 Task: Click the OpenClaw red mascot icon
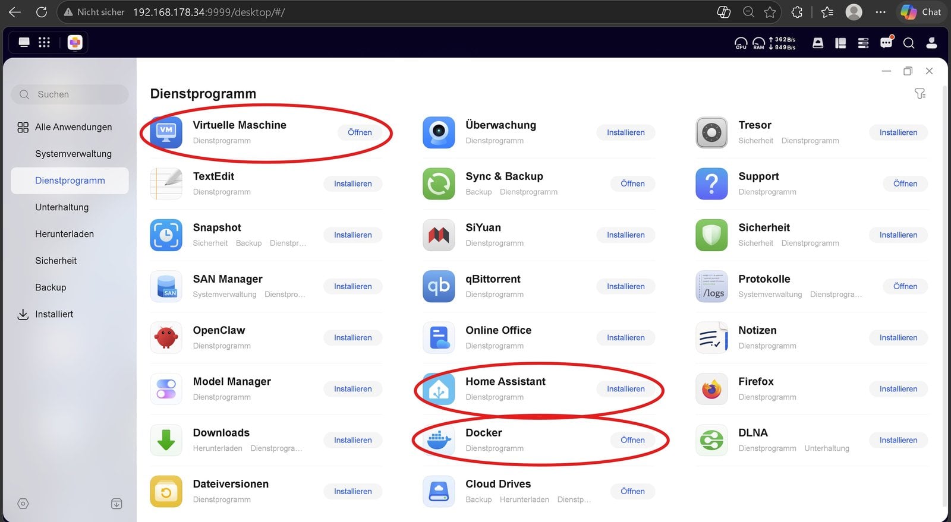166,337
